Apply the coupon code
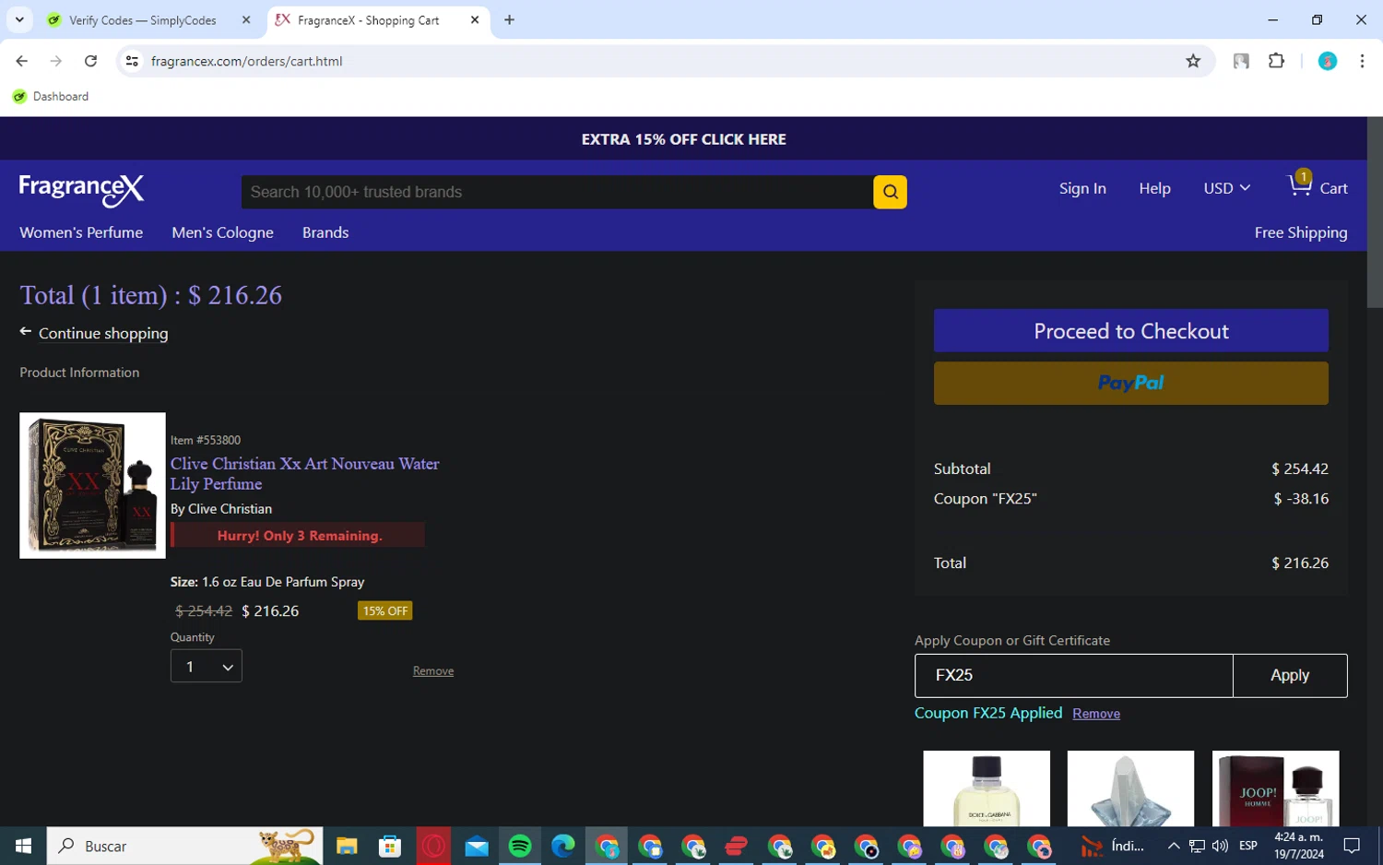 coord(1289,675)
